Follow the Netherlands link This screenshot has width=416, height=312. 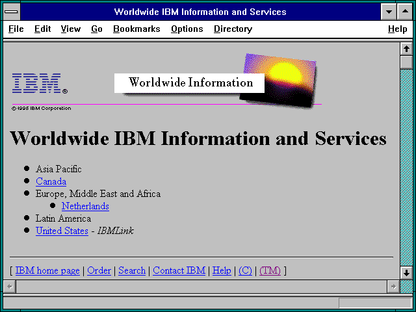(x=85, y=206)
